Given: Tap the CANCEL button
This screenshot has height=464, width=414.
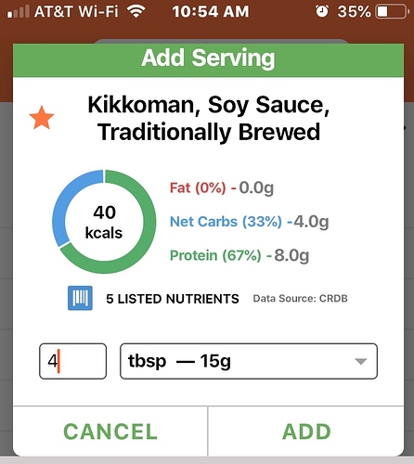Looking at the screenshot, I should (x=110, y=432).
